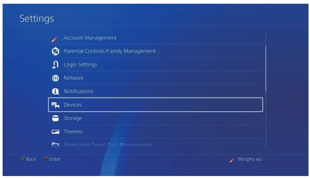Click the Network globe icon

point(55,78)
